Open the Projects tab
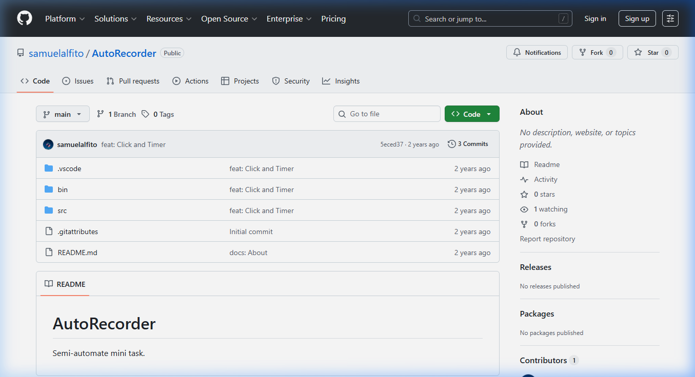 coord(240,81)
